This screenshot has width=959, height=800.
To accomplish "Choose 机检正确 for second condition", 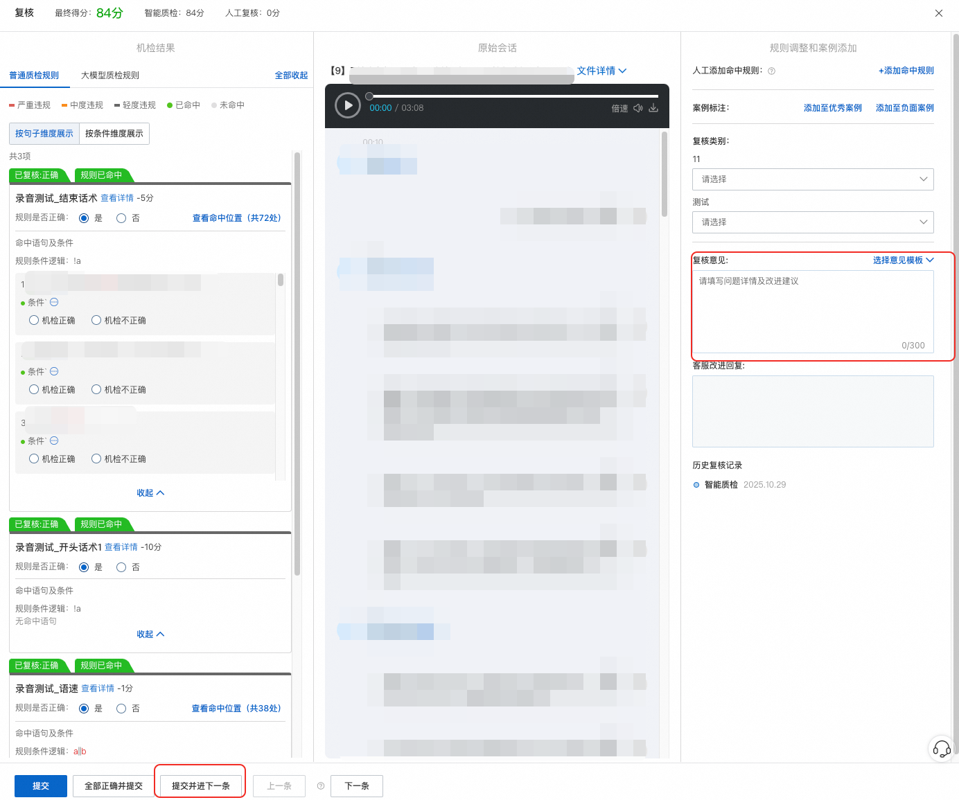I will [x=34, y=389].
